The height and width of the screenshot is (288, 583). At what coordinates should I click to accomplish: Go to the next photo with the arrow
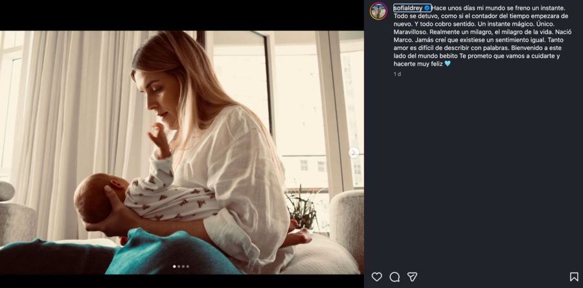pyautogui.click(x=354, y=153)
